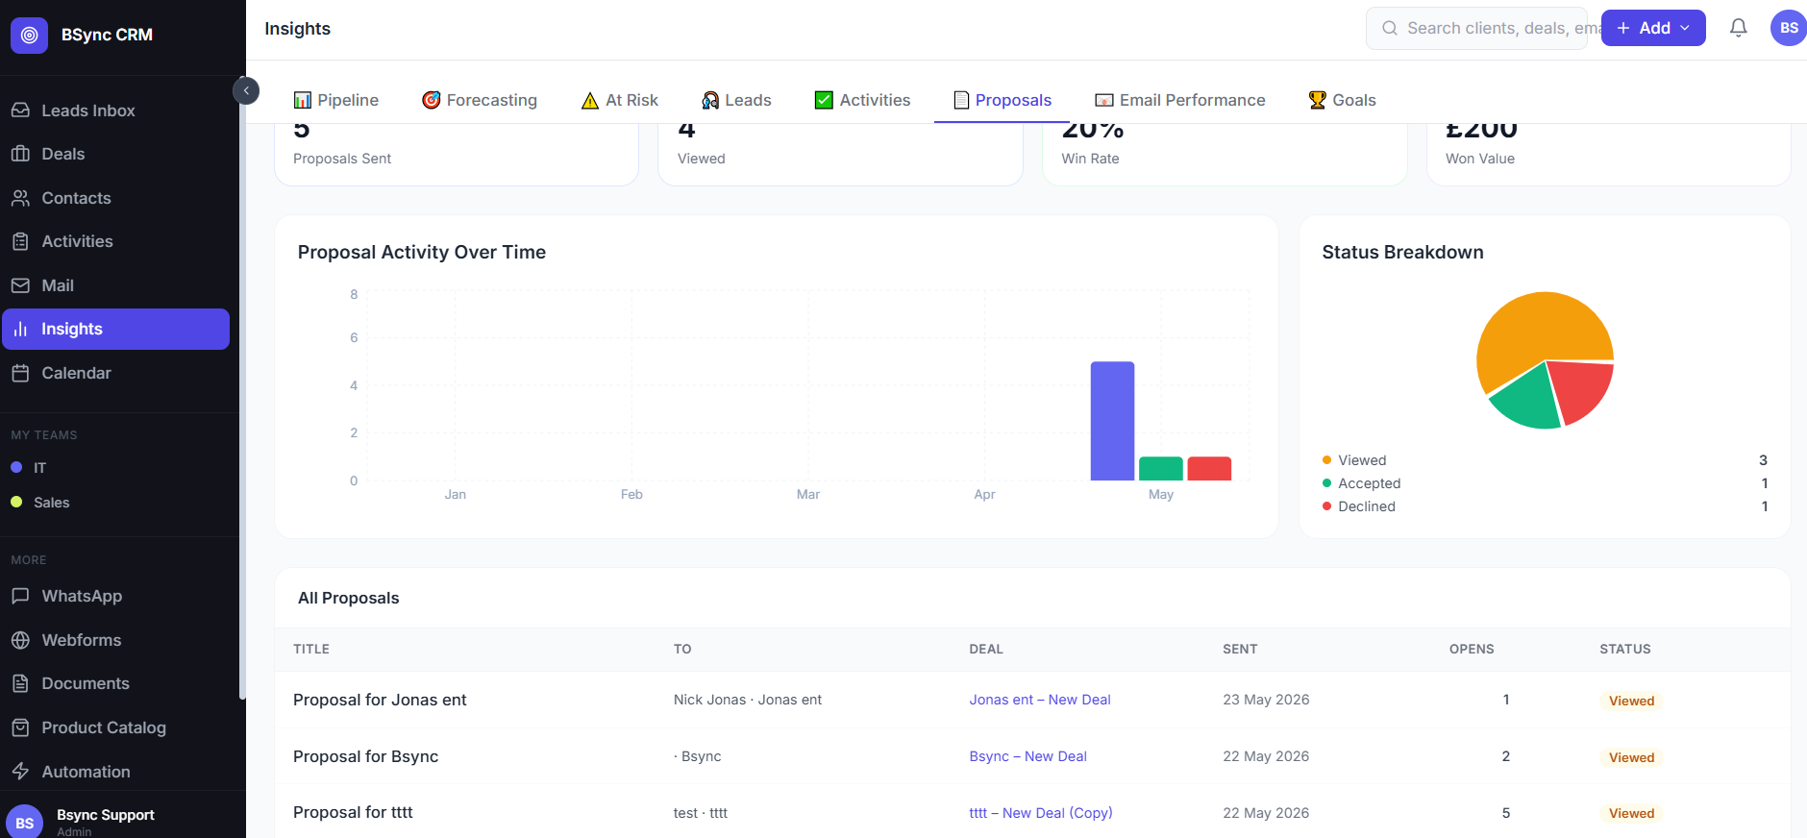Open the Product Catalog
This screenshot has height=838, width=1807.
click(115, 727)
